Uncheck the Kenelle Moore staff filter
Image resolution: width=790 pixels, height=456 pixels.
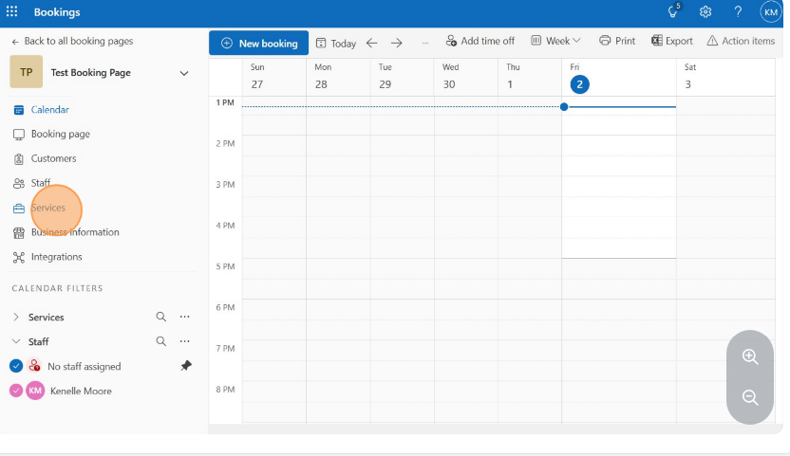coord(16,391)
